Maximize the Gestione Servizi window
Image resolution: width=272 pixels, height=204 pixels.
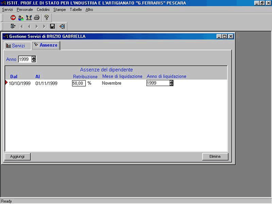pos(224,36)
